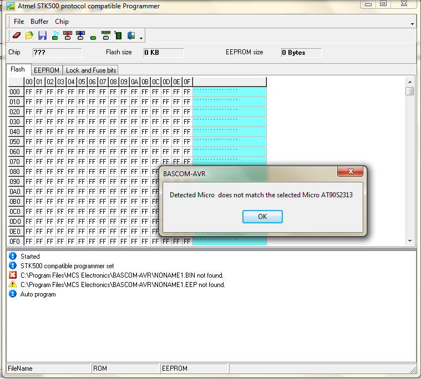Click the blue info icon beside 'Started'
The height and width of the screenshot is (379, 421).
[x=13, y=256]
